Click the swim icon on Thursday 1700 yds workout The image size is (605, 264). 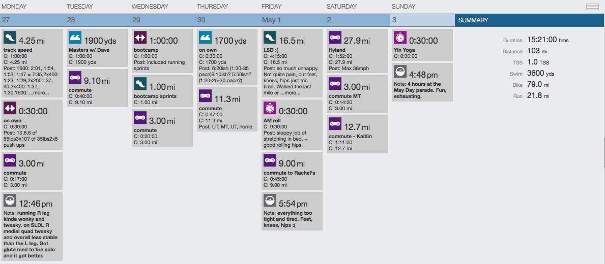pos(205,38)
